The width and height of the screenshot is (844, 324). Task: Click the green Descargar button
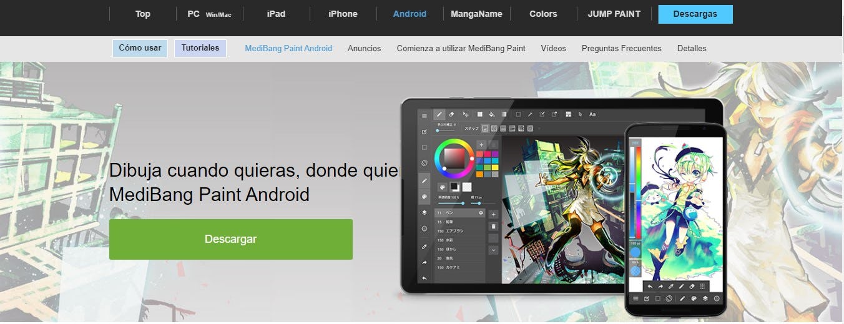click(230, 239)
